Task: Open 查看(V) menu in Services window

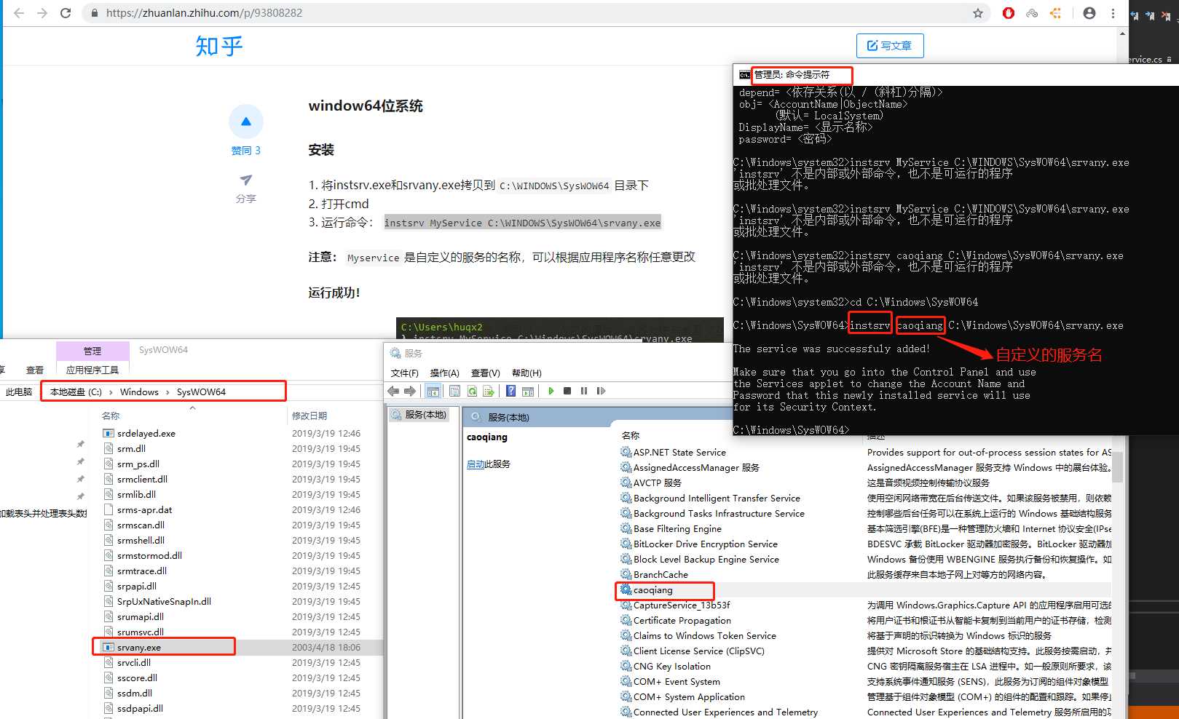Action: point(486,373)
